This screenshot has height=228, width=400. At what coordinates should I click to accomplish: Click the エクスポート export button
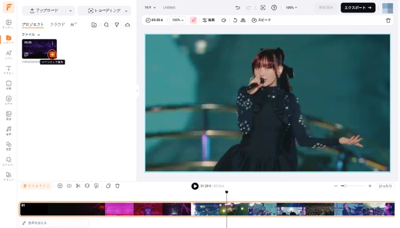coord(358,7)
